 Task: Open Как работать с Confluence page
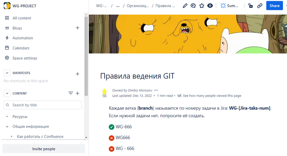[x=40, y=137]
